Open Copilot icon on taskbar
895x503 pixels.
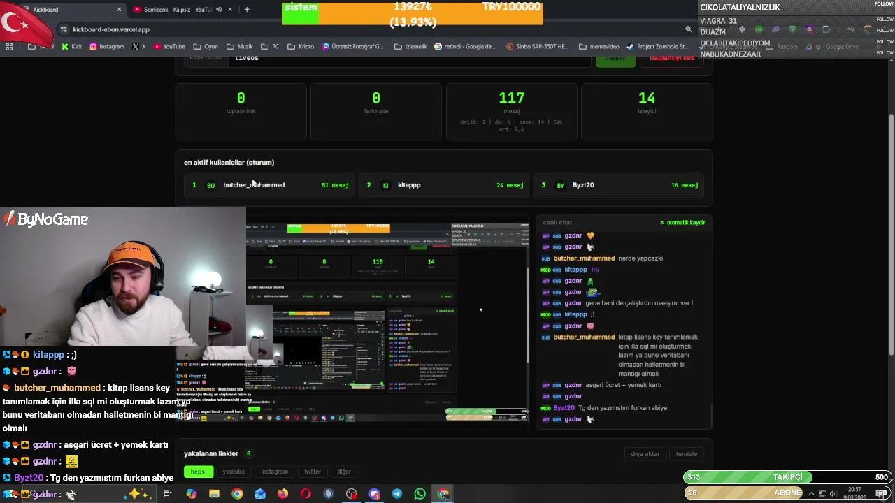coord(192,494)
